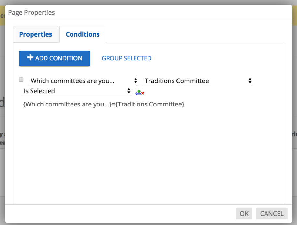Click the arrows on the question dropdown
Screen dimensions: 297x225
pos(136,81)
